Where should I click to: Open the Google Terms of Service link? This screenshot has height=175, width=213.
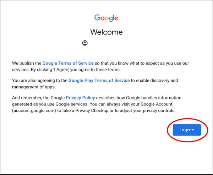point(68,63)
